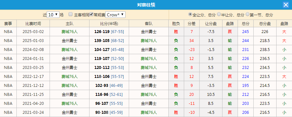Click total line value 226
The width and height of the screenshot is (292, 117).
pyautogui.click(x=265, y=32)
